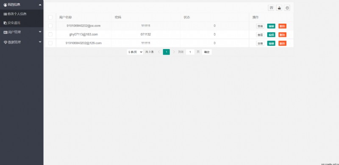Click the 919106840202@126.com username cell
Image resolution: width=339 pixels, height=165 pixels.
coord(83,43)
